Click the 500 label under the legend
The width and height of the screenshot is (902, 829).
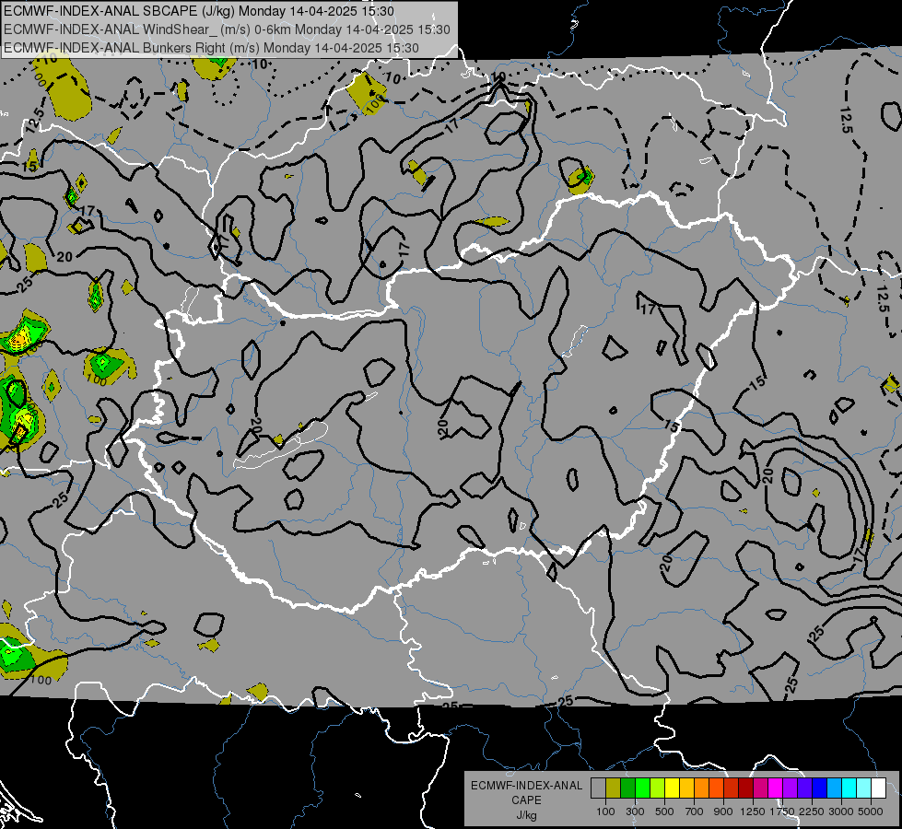(x=664, y=811)
